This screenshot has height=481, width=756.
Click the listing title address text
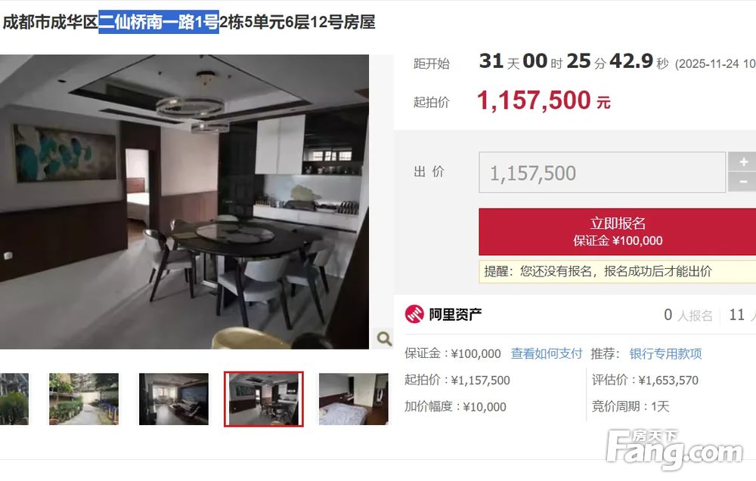tap(189, 22)
